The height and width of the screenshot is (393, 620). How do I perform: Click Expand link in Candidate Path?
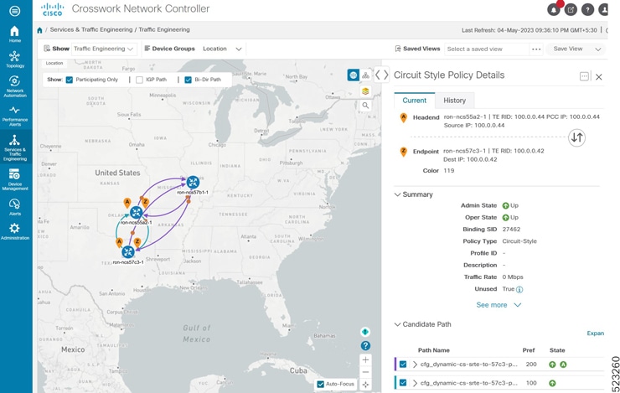coord(595,334)
